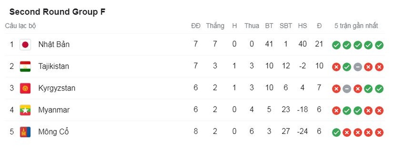The height and width of the screenshot is (151, 395).
Task: Click the 5 trận gần nhất header
Action: pyautogui.click(x=356, y=26)
